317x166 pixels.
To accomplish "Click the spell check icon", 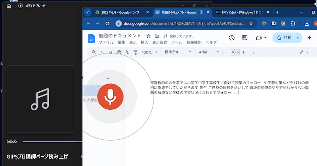I will click(127, 52).
